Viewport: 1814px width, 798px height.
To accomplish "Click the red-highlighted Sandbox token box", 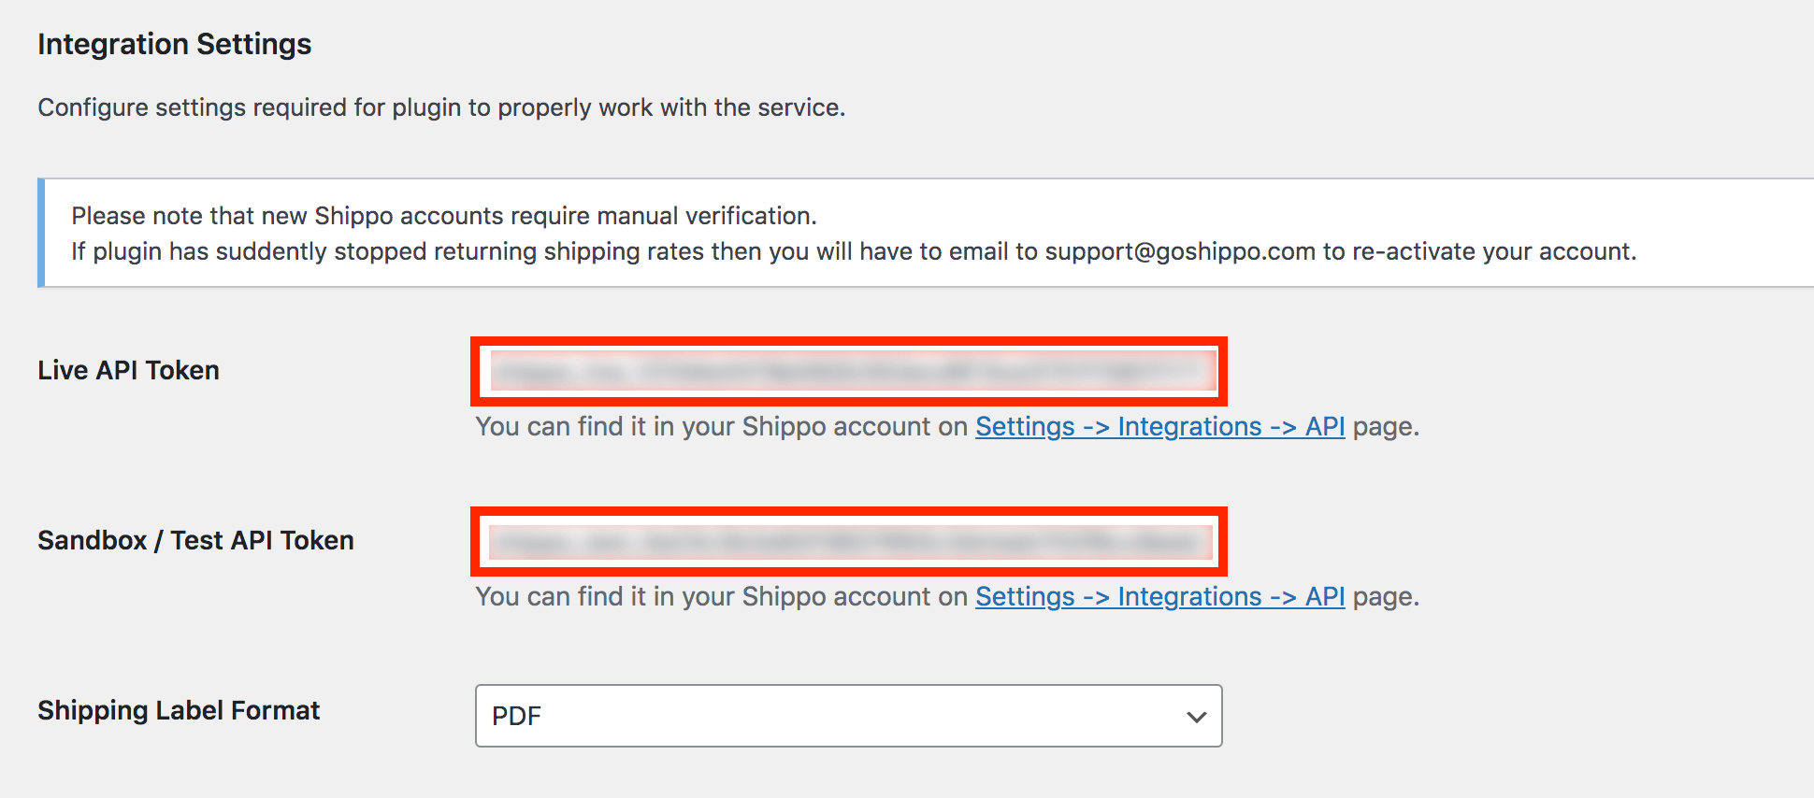I will tap(847, 541).
